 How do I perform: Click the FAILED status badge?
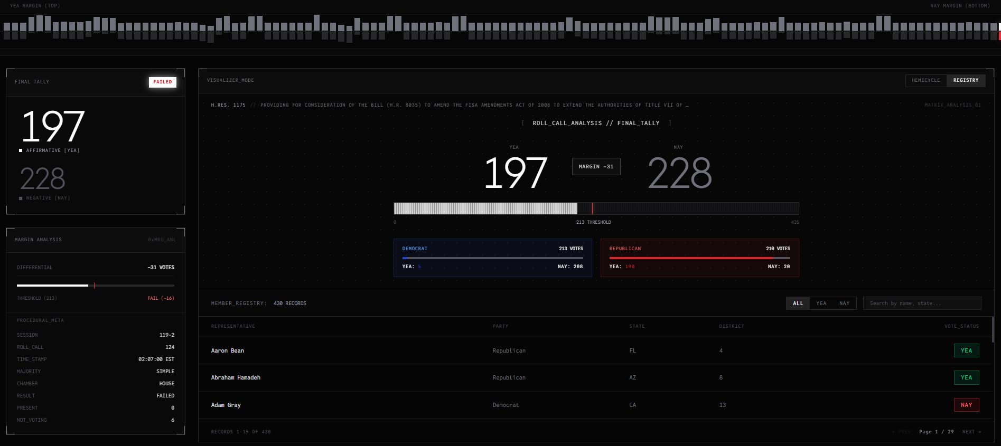point(163,82)
